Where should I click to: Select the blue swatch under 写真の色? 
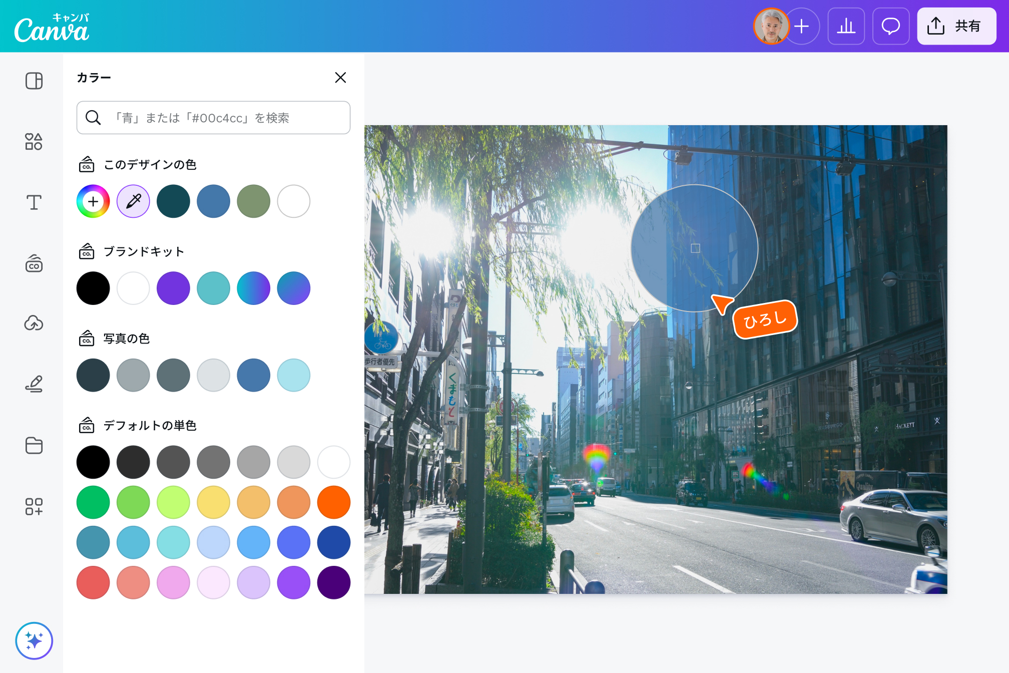point(253,375)
